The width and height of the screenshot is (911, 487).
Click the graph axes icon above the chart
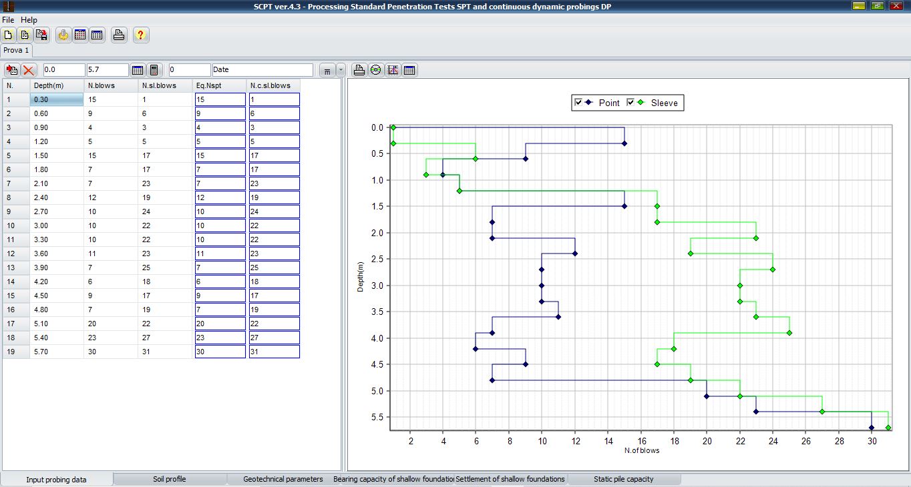tap(393, 70)
